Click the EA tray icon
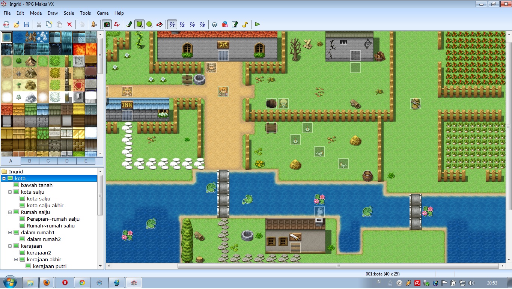 point(399,283)
